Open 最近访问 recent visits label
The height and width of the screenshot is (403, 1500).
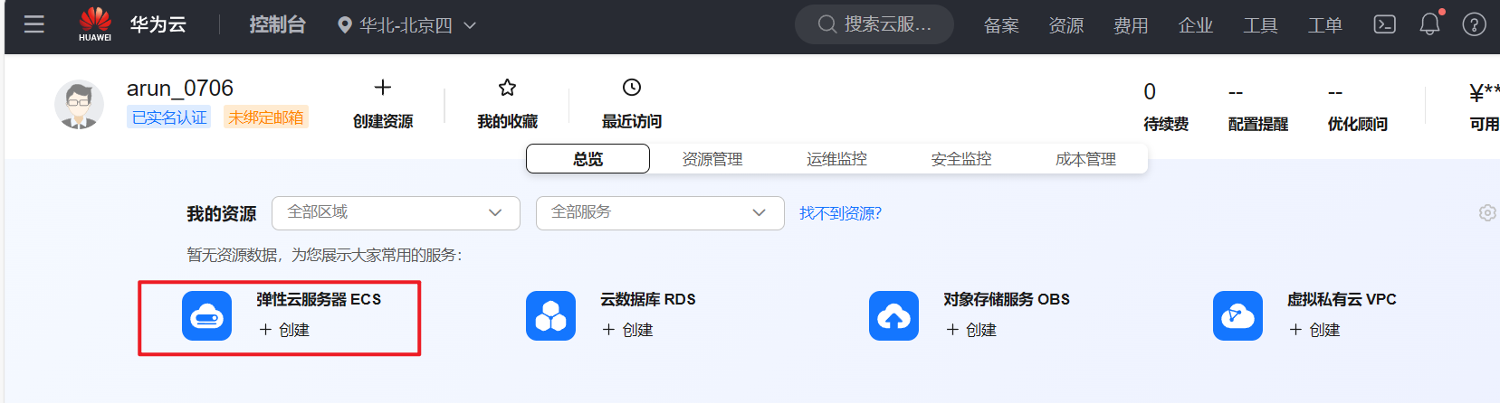point(632,121)
